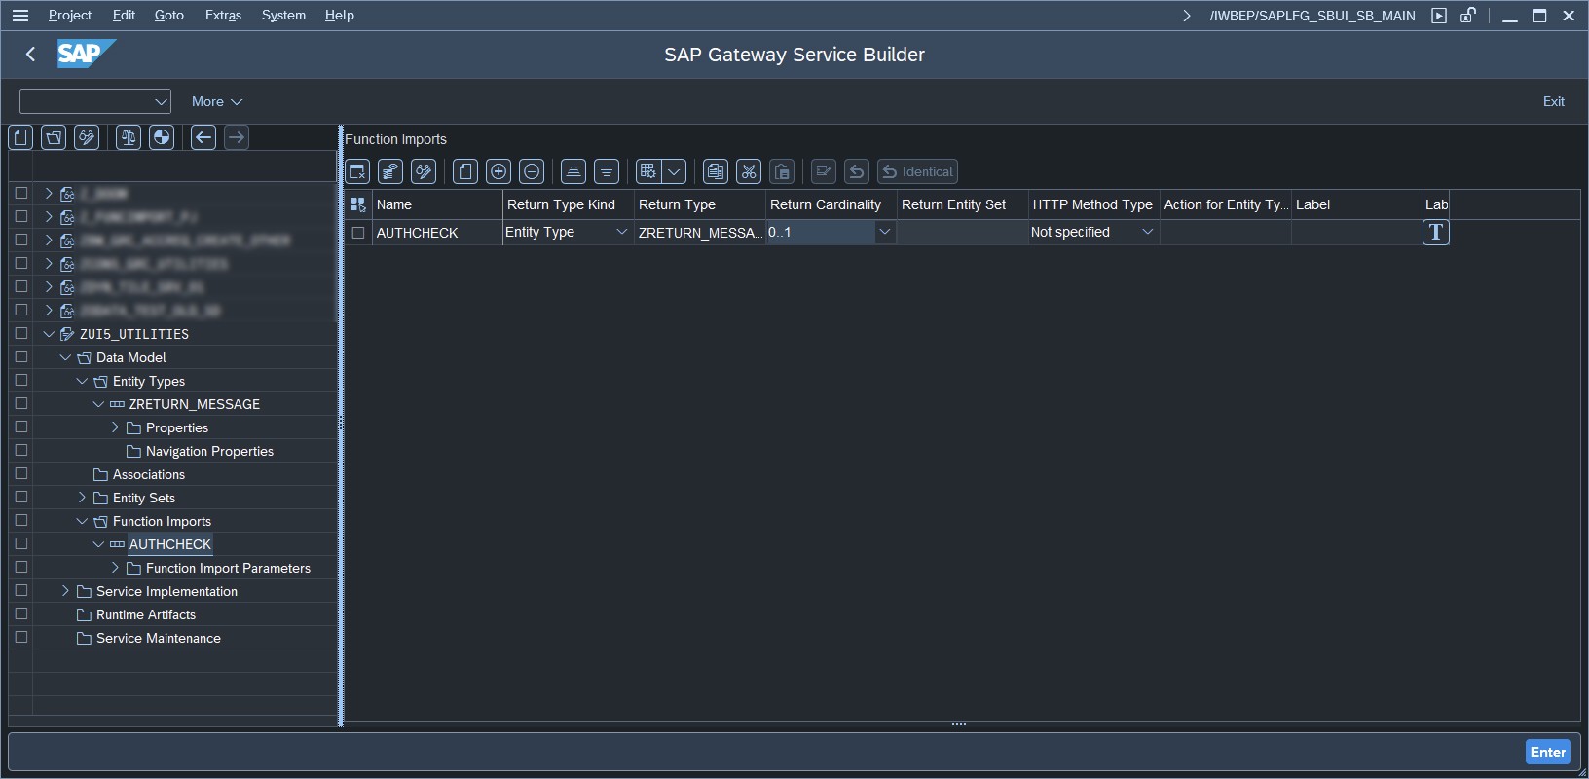This screenshot has height=779, width=1589.
Task: Open the layout dropdown arrow beside the grid icon
Action: [674, 172]
